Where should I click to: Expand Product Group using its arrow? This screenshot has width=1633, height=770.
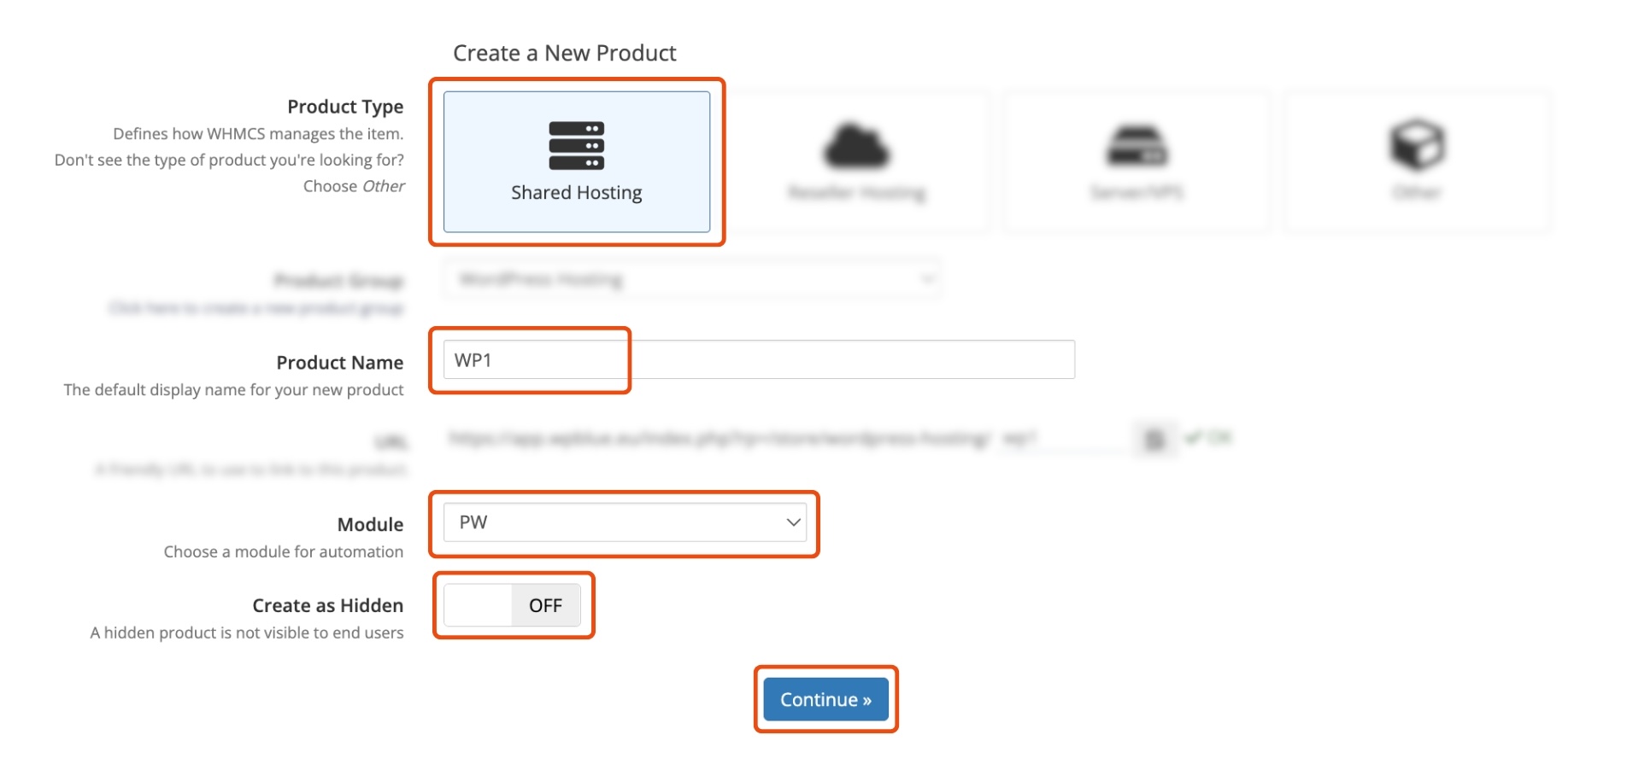pyautogui.click(x=926, y=279)
